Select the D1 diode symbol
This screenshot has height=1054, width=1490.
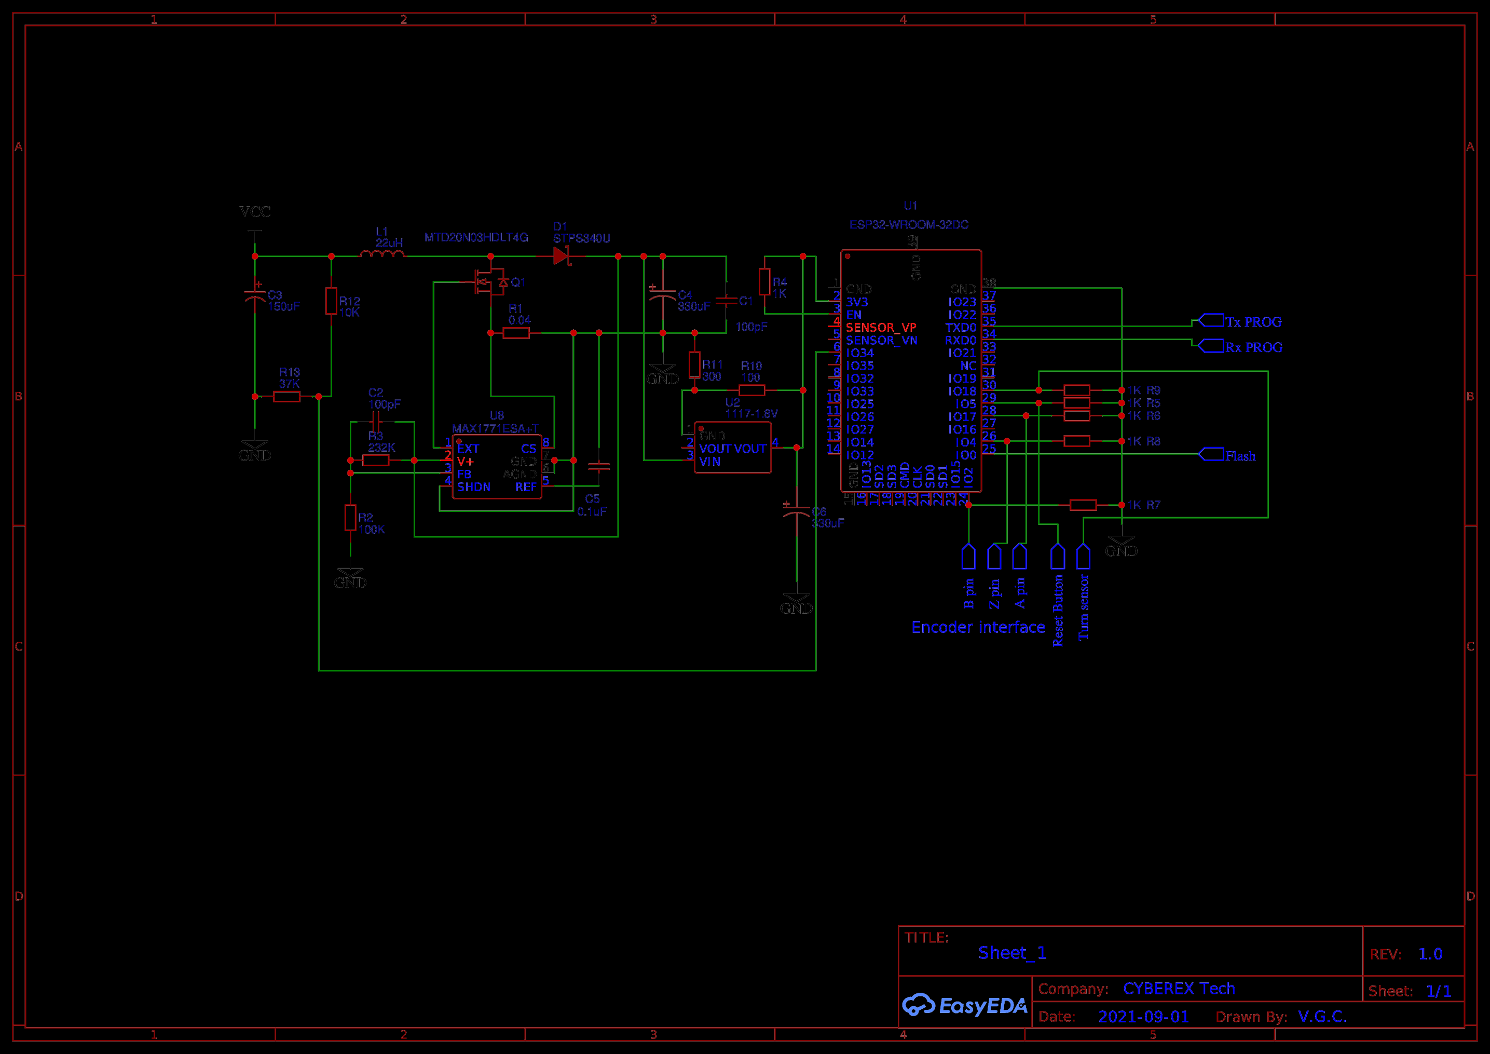[x=562, y=256]
